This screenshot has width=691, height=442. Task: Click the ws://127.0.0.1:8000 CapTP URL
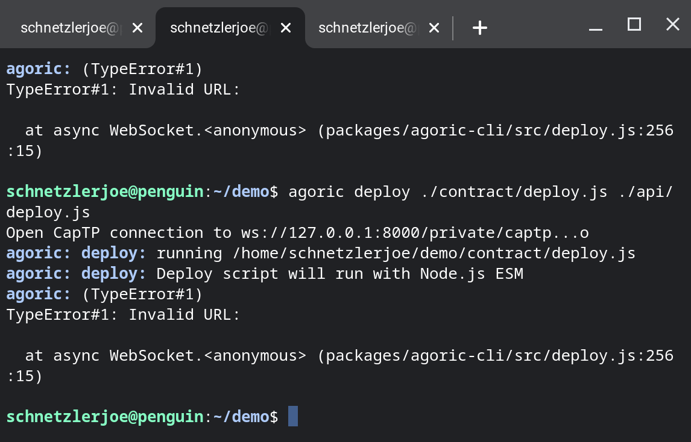pyautogui.click(x=416, y=232)
